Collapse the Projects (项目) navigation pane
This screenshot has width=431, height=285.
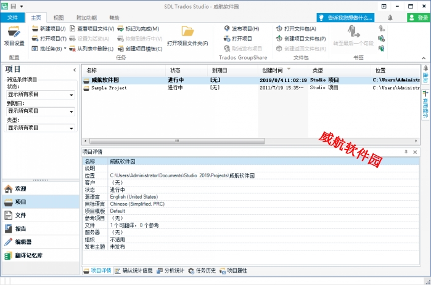coord(75,70)
